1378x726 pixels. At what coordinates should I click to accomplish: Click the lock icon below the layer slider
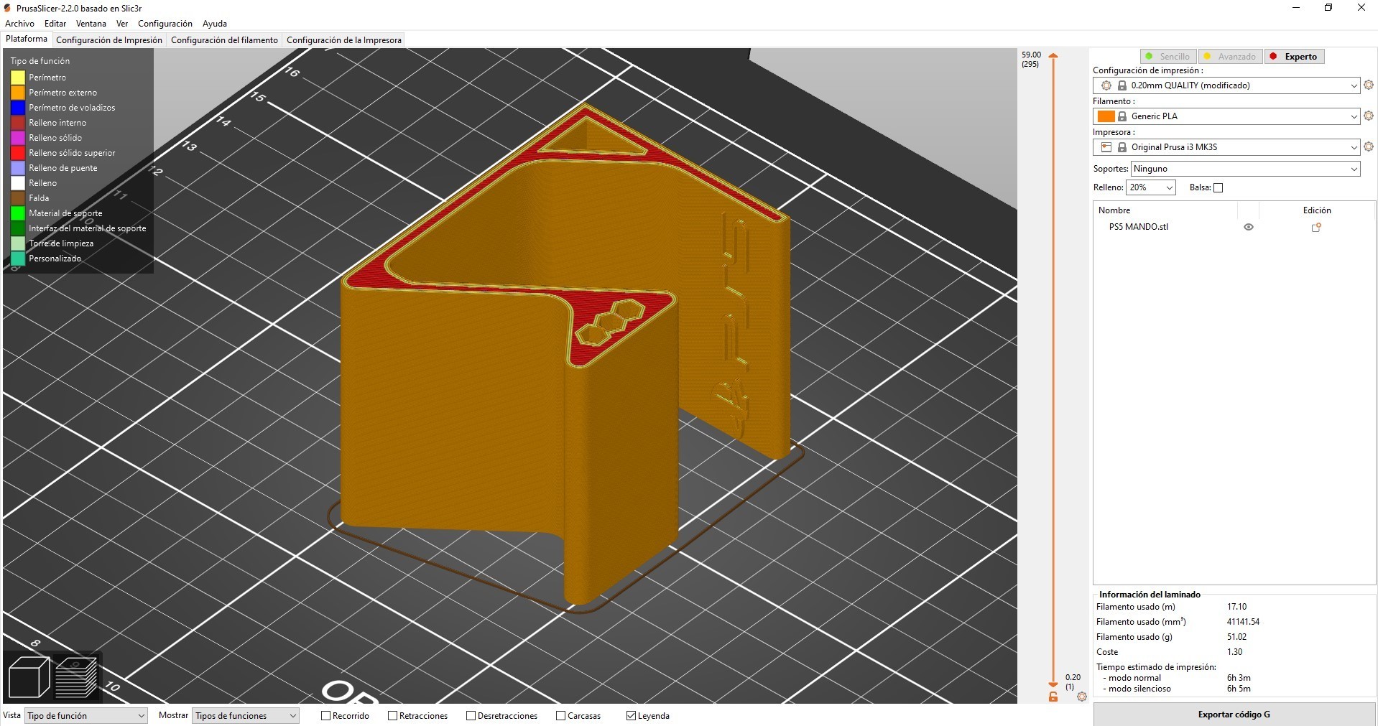coord(1053,697)
